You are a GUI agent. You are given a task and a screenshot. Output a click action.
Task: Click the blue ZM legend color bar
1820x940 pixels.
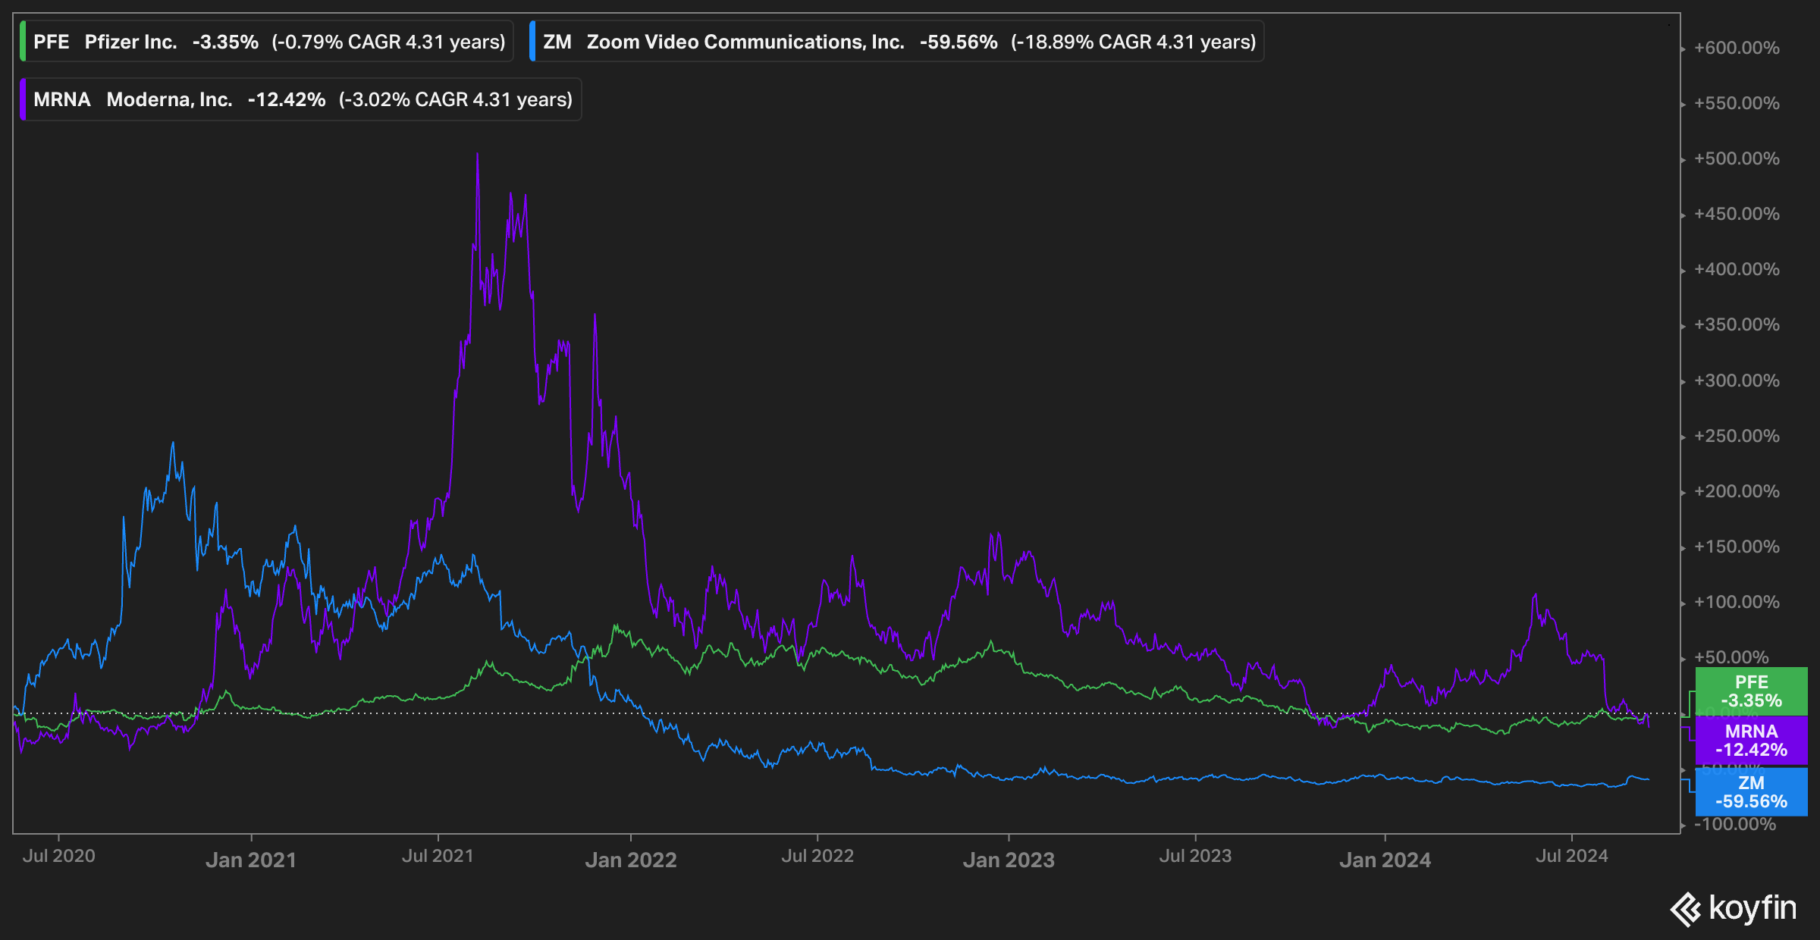[x=532, y=42]
